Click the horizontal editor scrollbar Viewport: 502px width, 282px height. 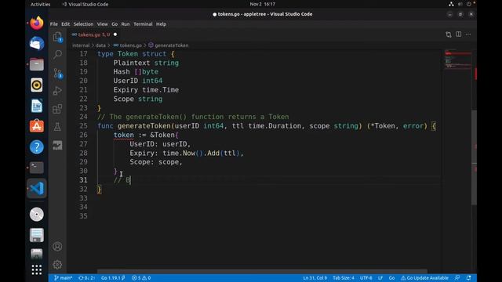click(262, 271)
